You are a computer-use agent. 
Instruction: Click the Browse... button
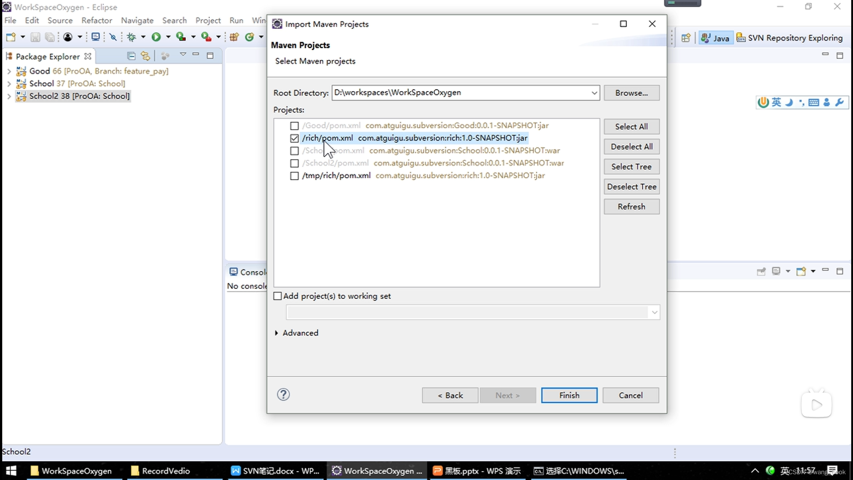[631, 93]
